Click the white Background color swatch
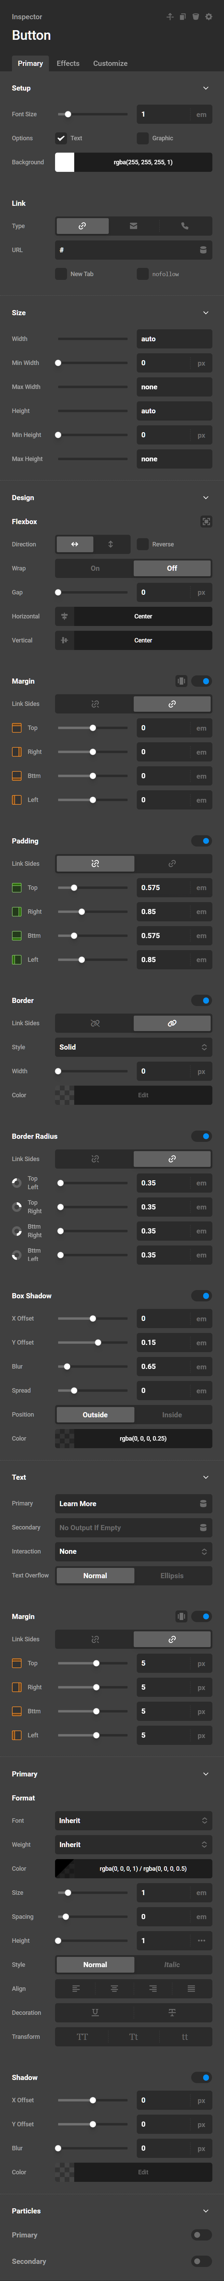 [x=64, y=162]
